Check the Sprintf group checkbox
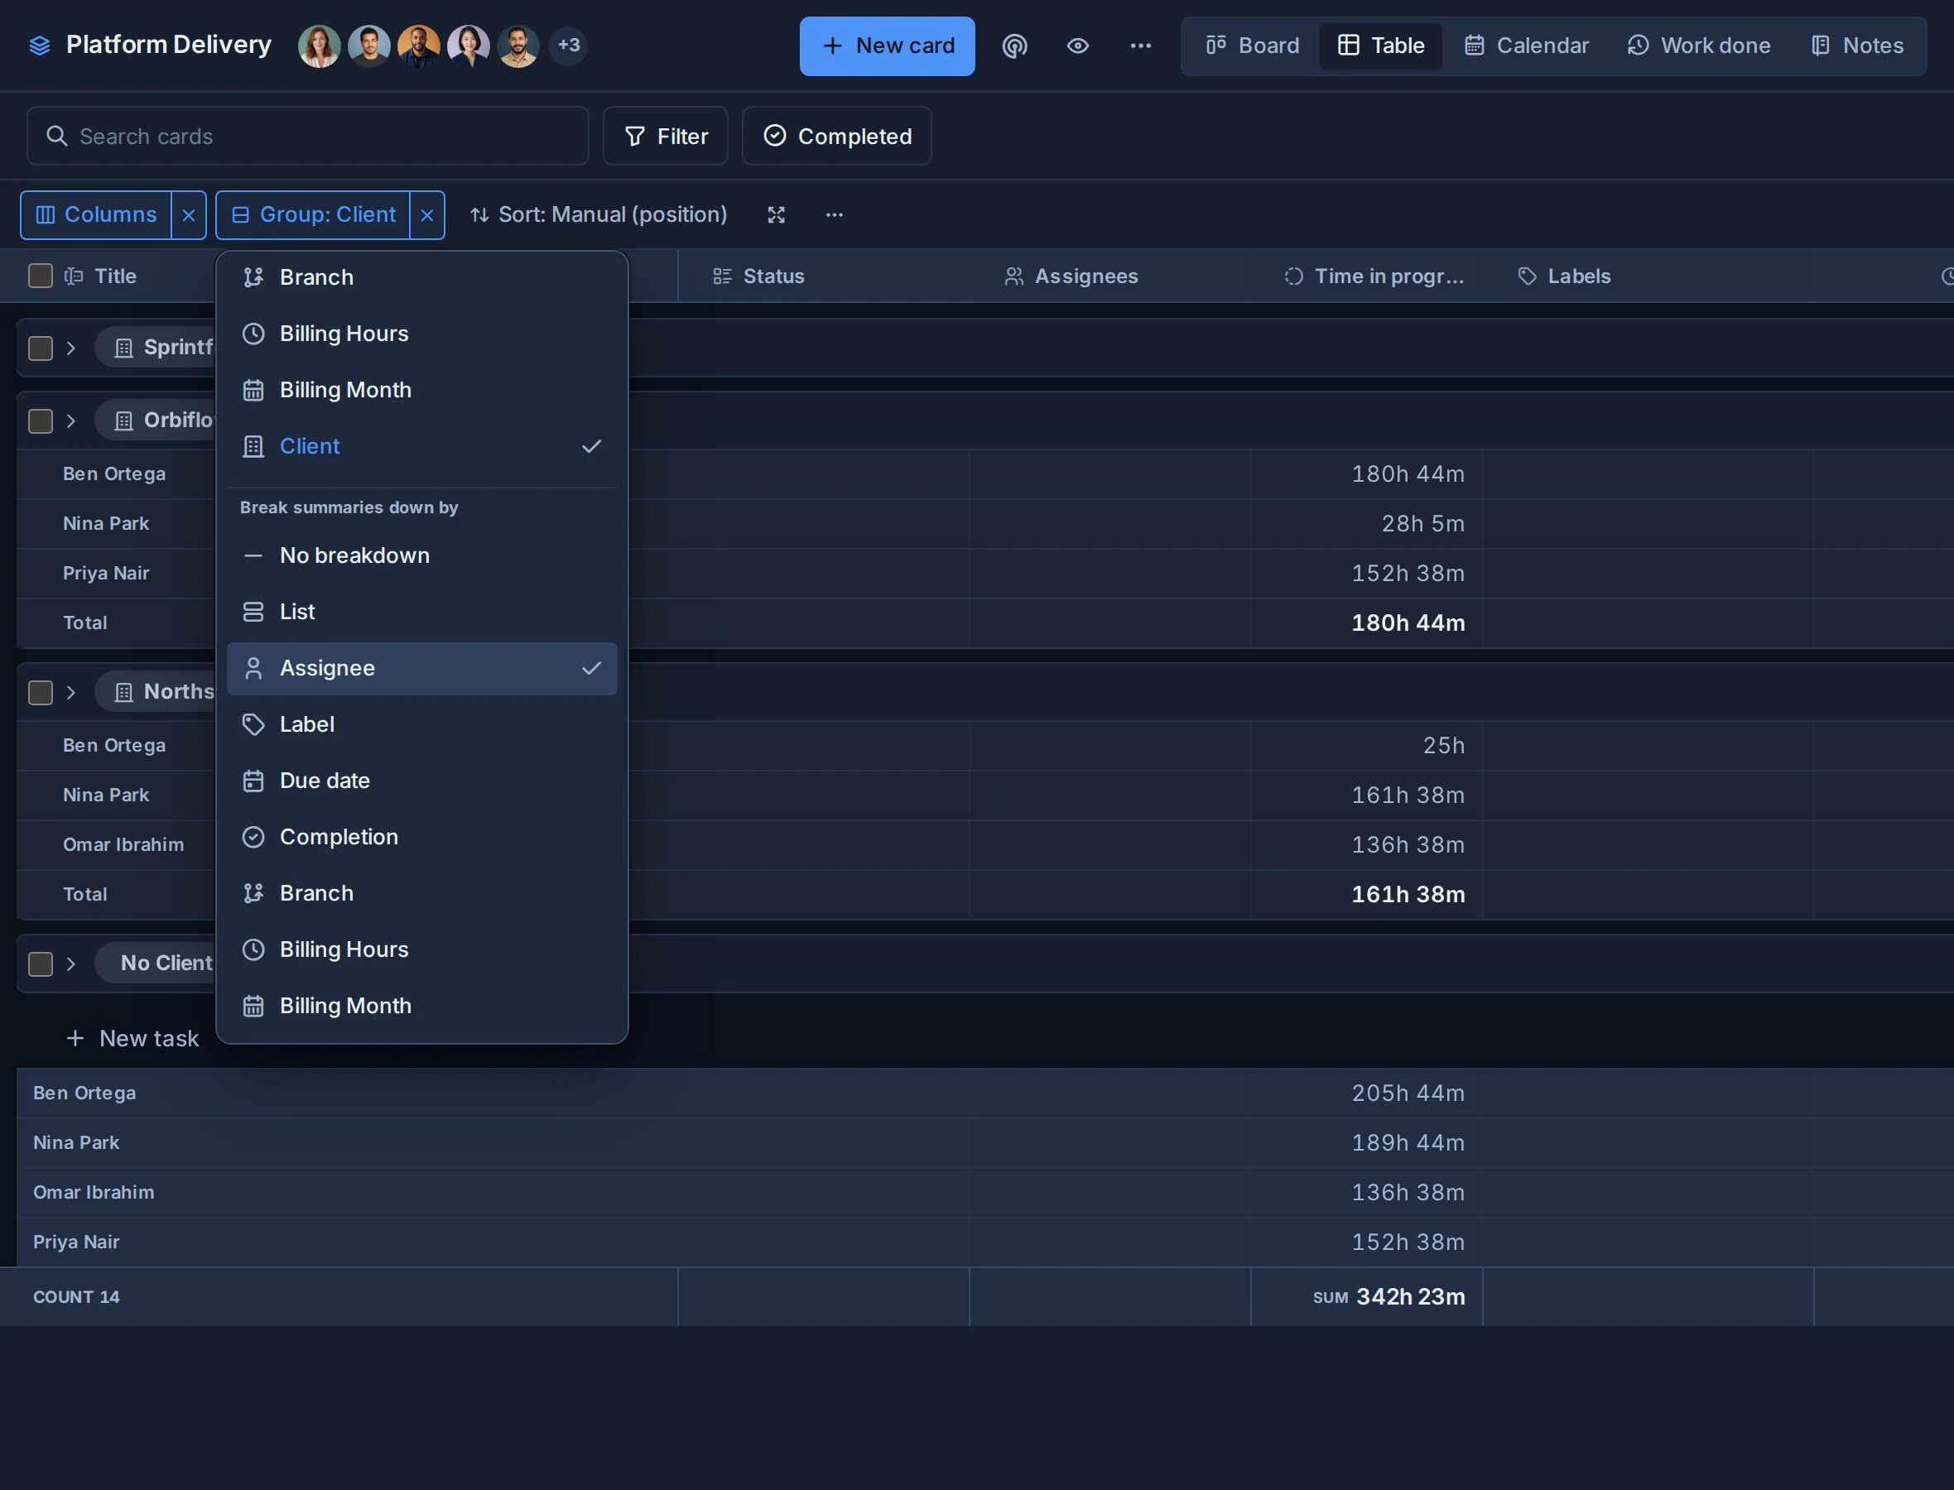 pyautogui.click(x=41, y=348)
